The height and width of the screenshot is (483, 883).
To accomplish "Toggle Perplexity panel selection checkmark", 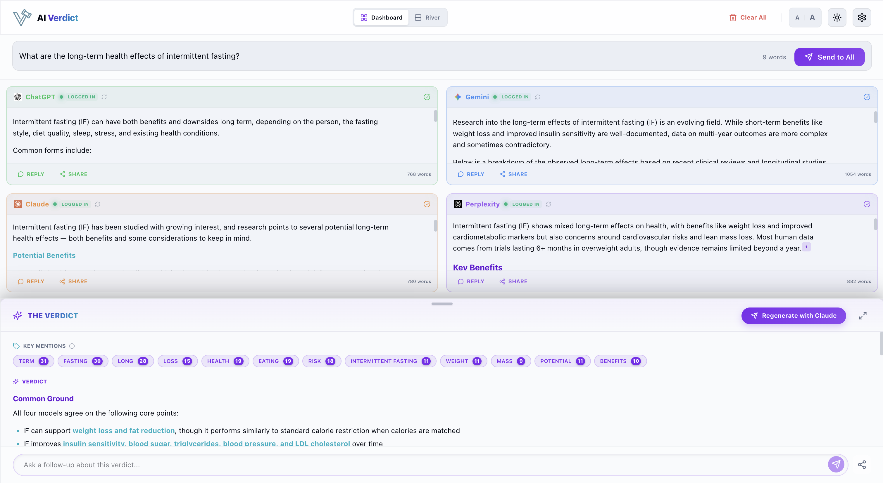I will pyautogui.click(x=867, y=204).
